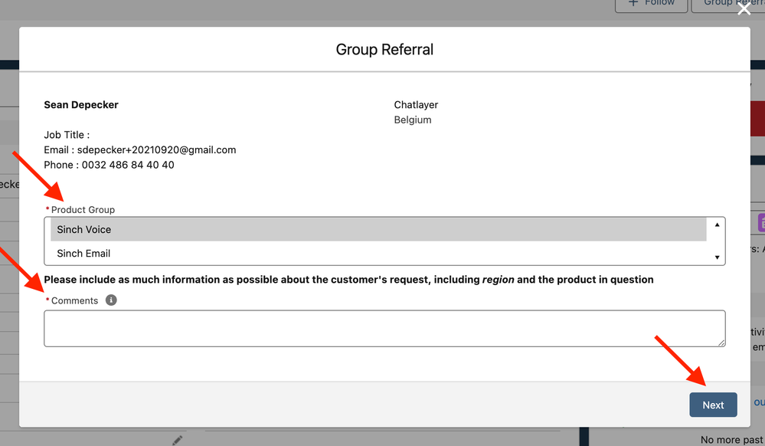Click the Belgium country text

pos(413,120)
